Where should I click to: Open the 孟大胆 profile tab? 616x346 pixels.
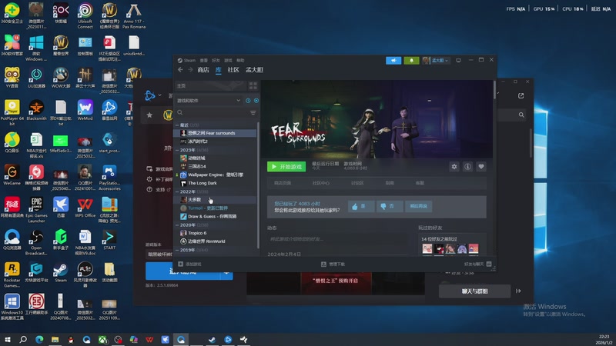click(254, 70)
